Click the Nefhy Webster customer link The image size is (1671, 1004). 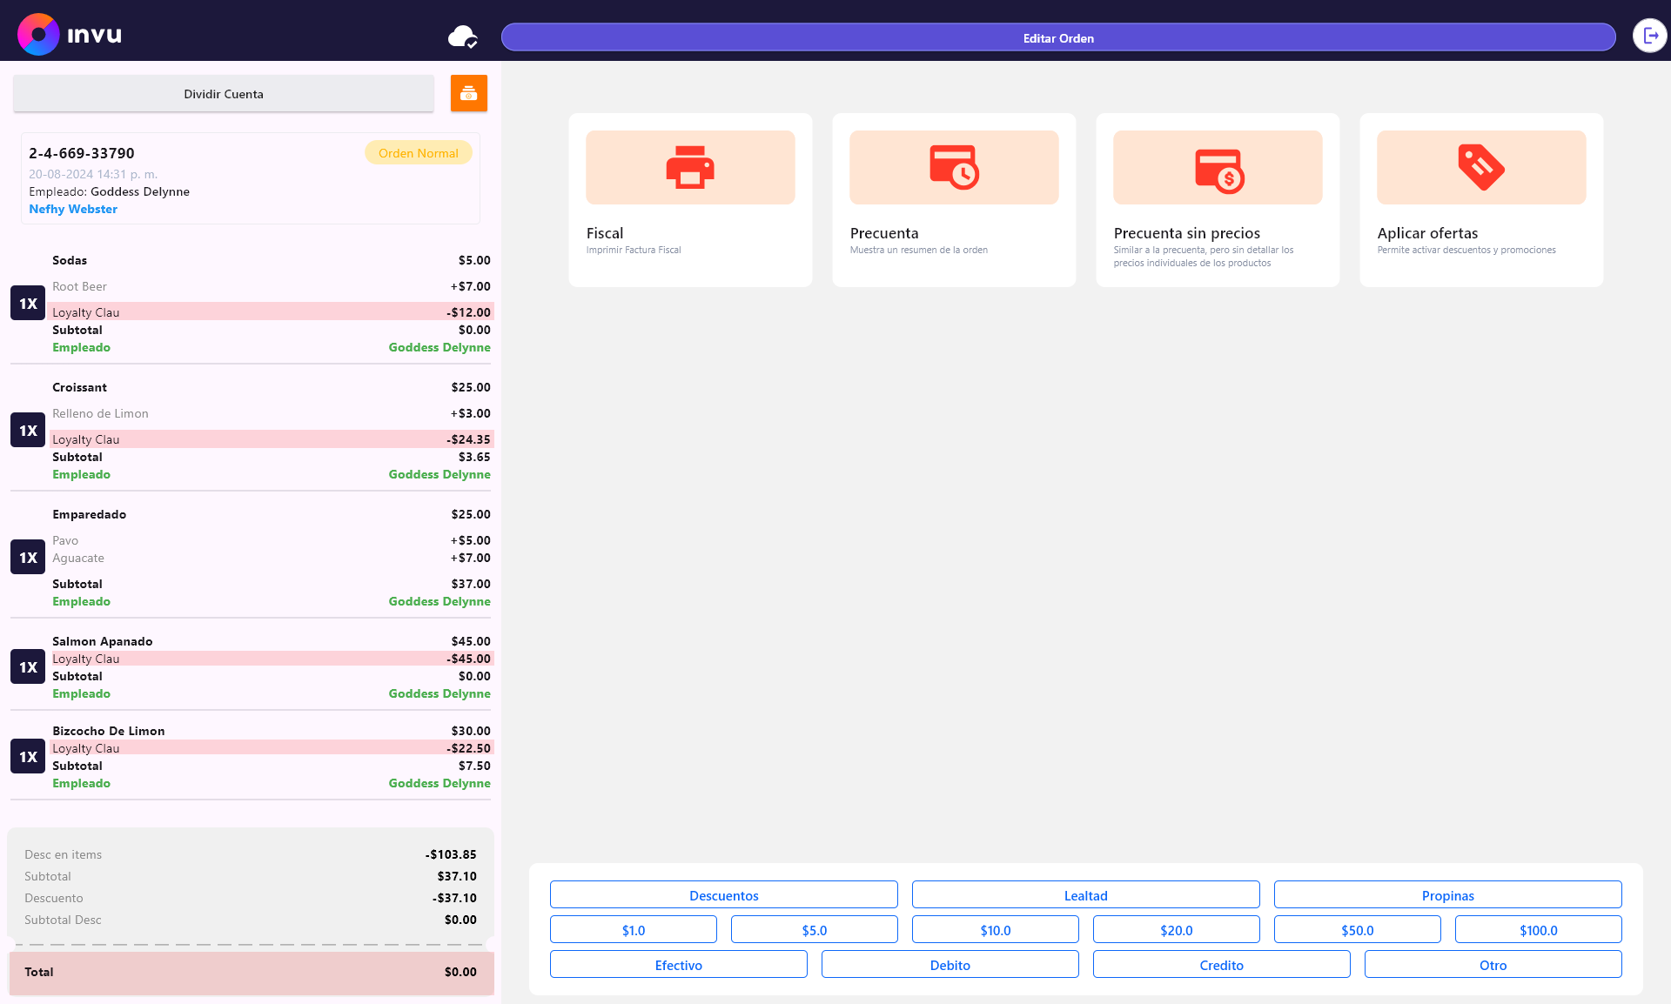(73, 209)
